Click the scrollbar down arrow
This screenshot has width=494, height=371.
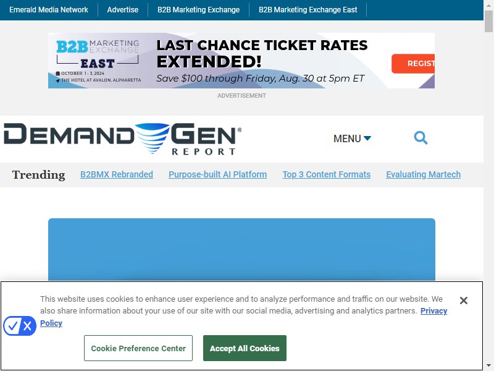click(x=488, y=366)
